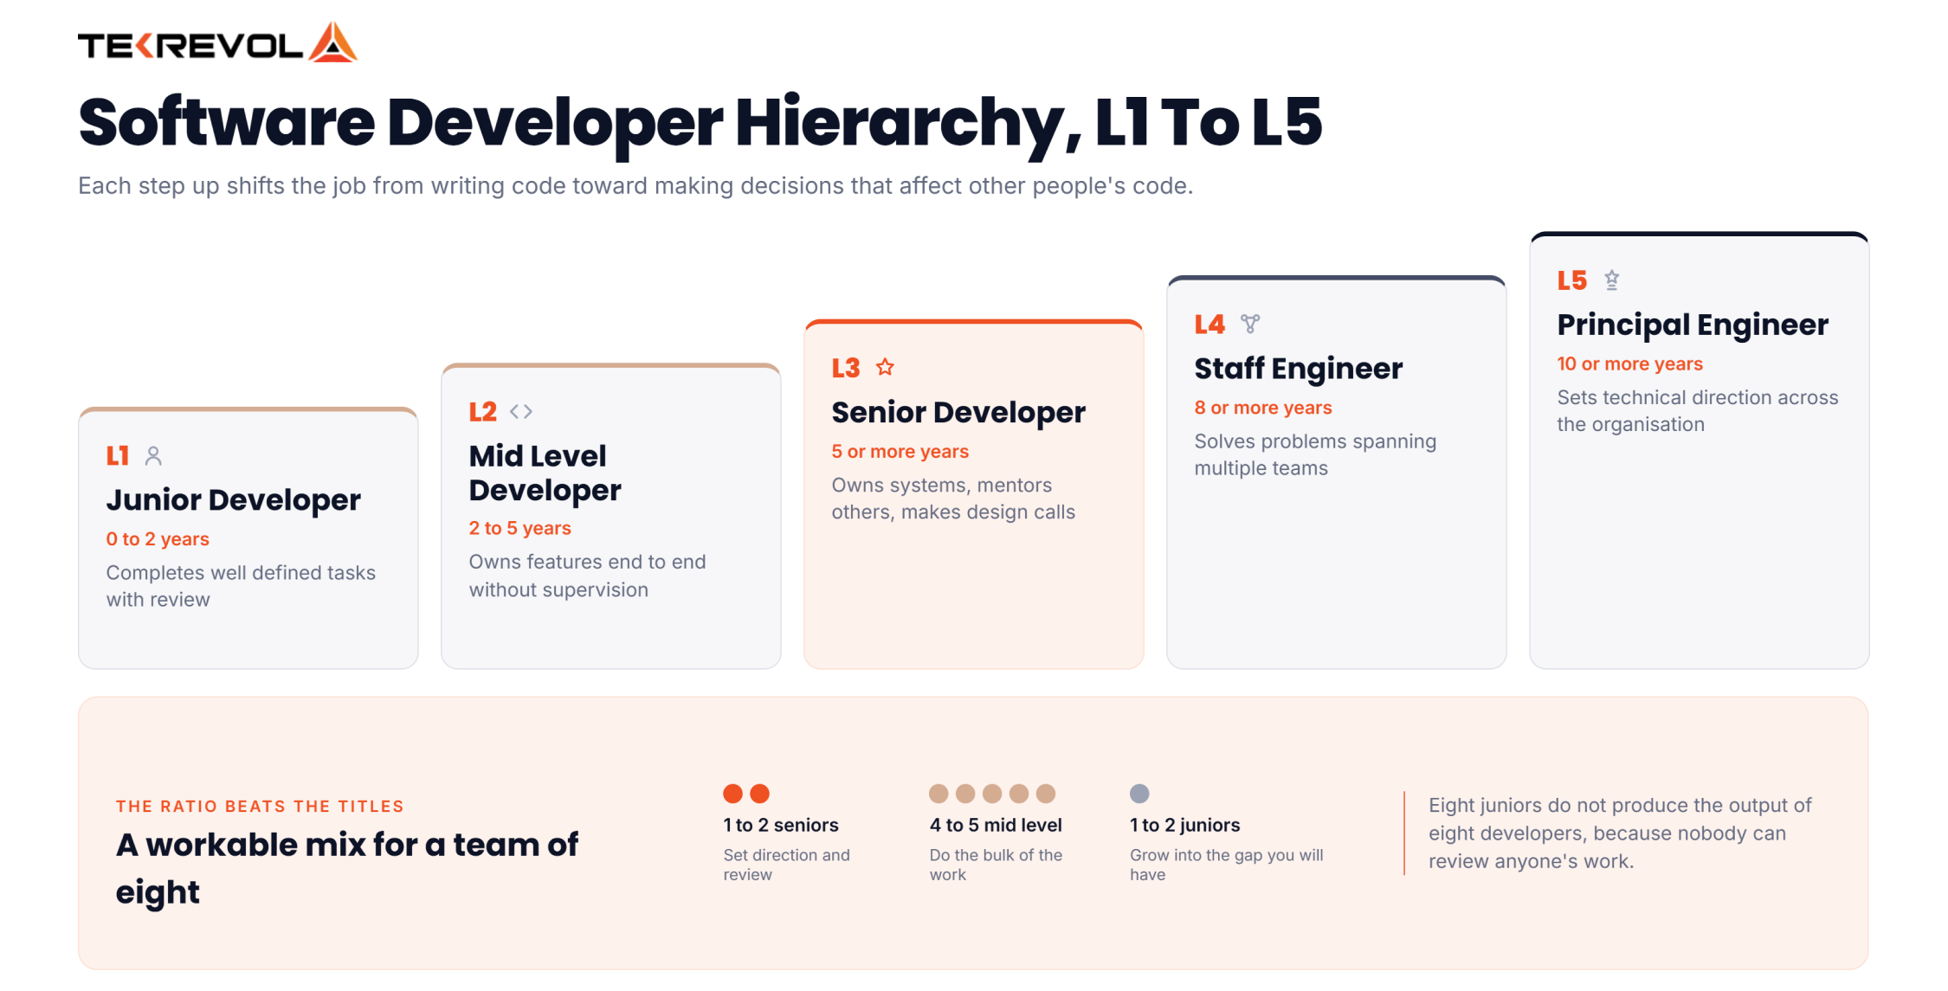Viewport: 1948px width, 991px height.
Task: Click the star icon beside L3
Action: click(x=885, y=367)
